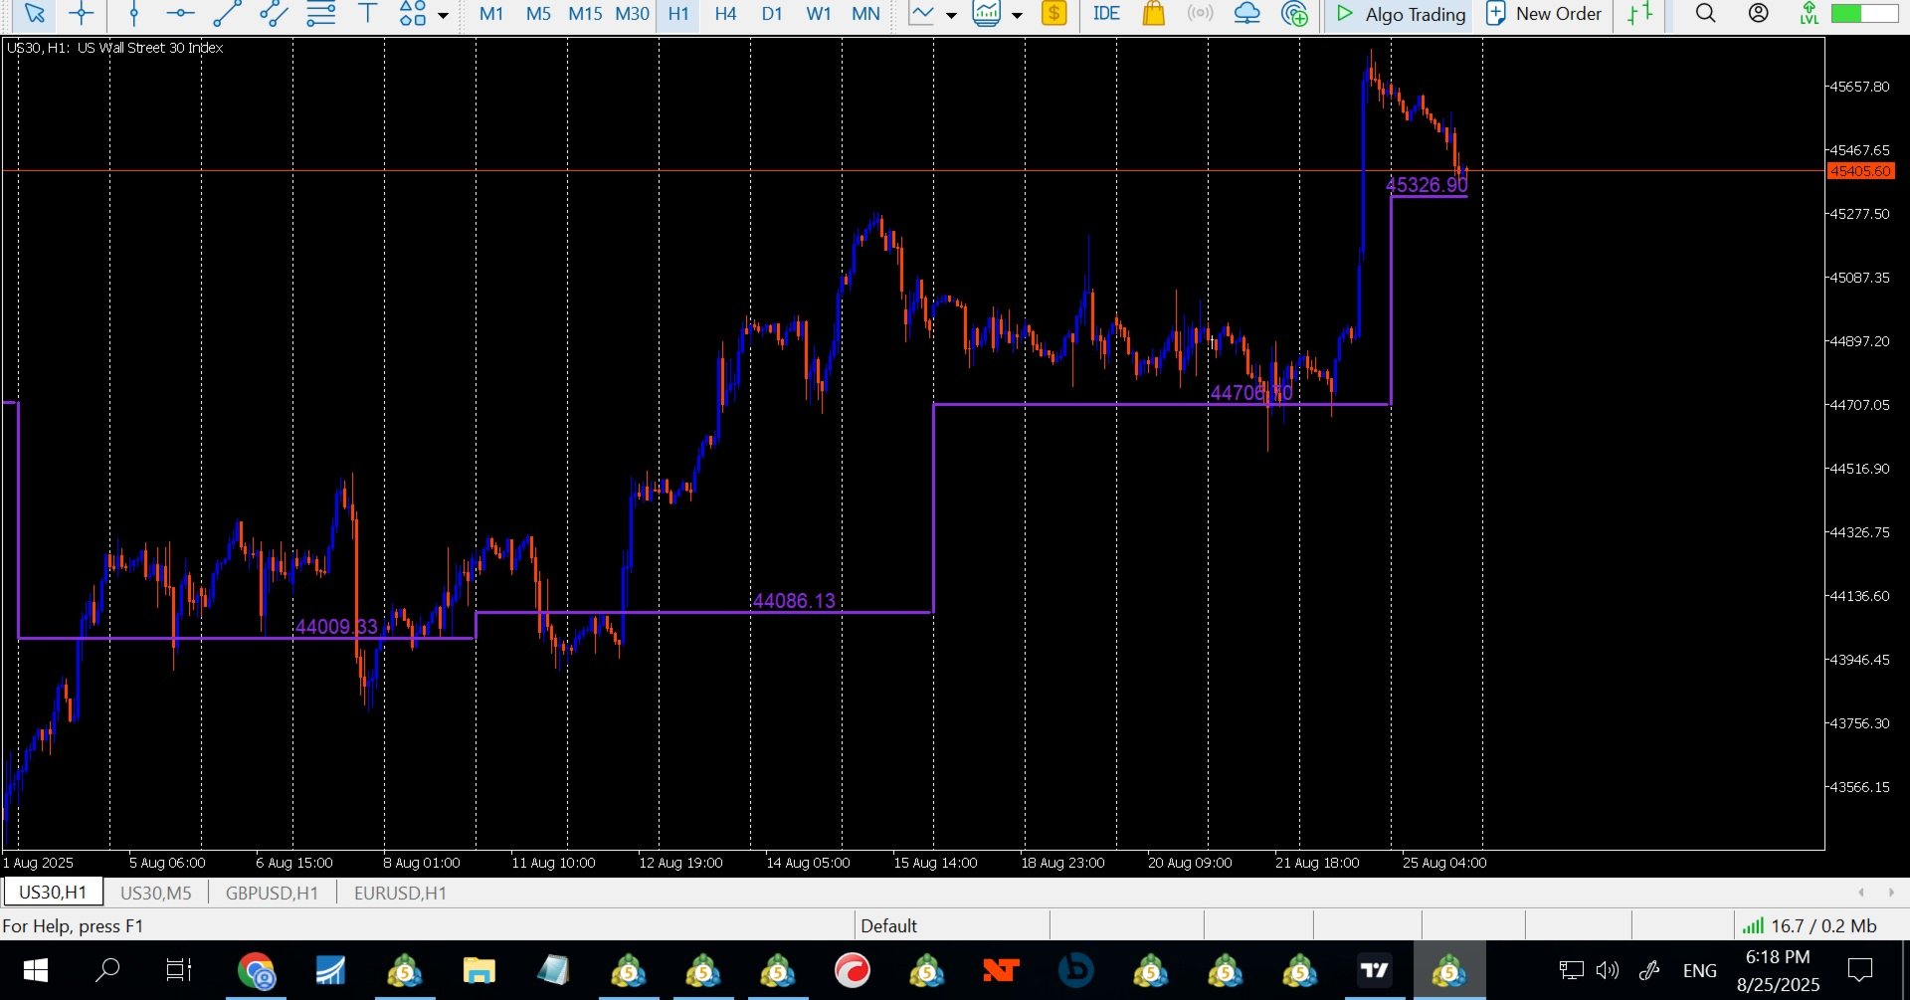Open the EURUSD,H1 chart tab
1910x1000 pixels.
point(400,893)
